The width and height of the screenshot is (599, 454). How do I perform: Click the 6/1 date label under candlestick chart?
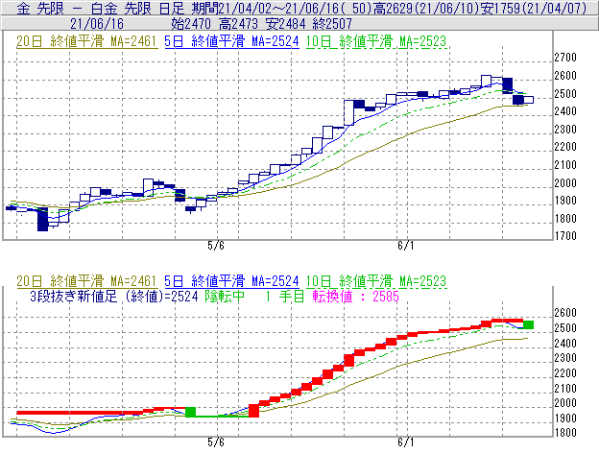tap(406, 246)
